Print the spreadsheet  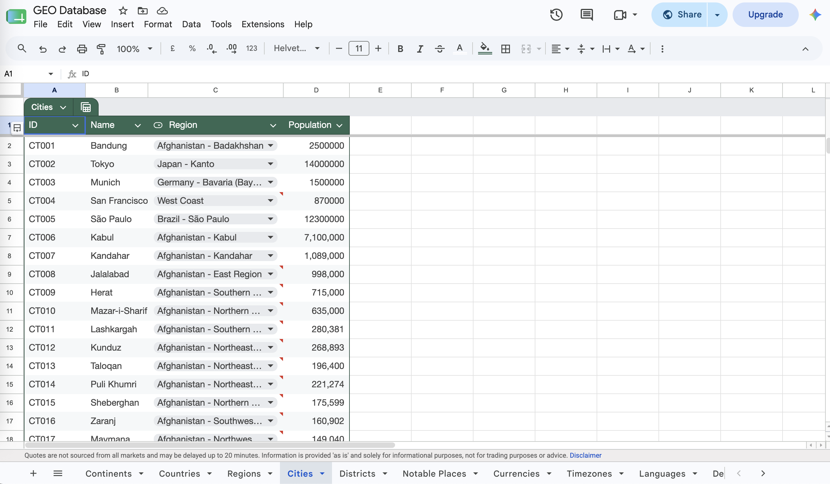(82, 49)
